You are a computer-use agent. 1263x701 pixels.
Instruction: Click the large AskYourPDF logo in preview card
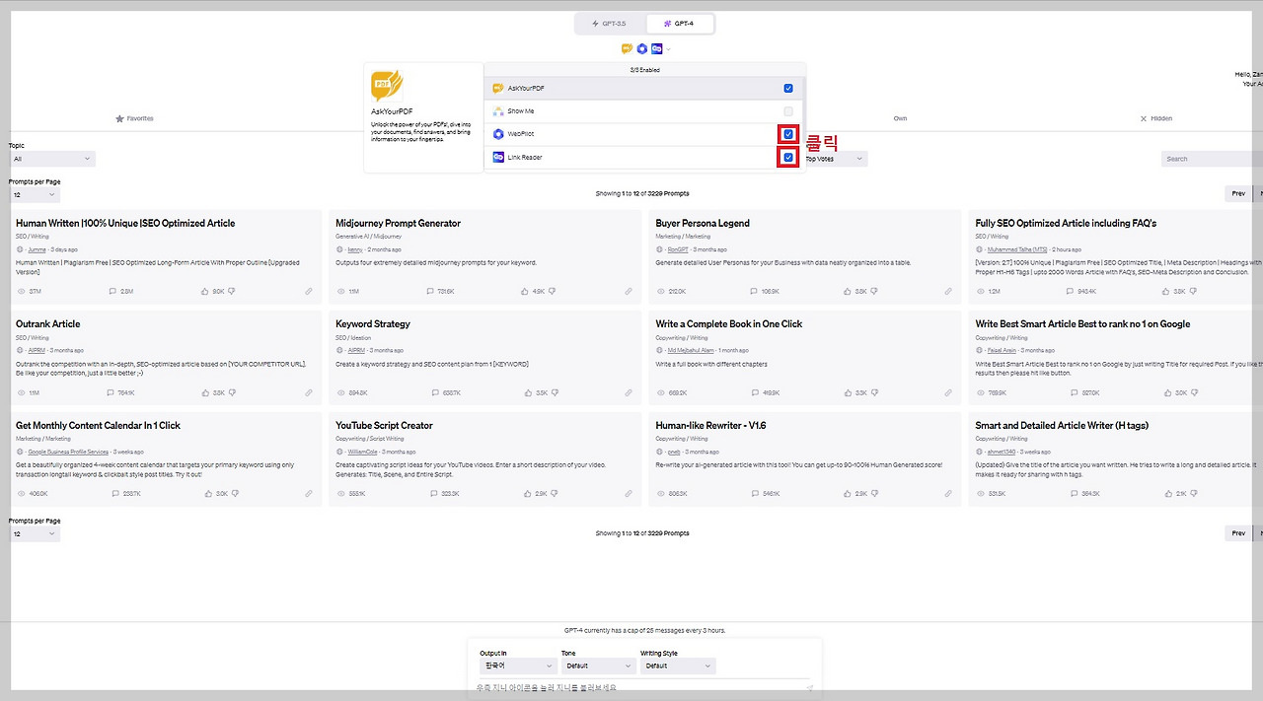387,84
